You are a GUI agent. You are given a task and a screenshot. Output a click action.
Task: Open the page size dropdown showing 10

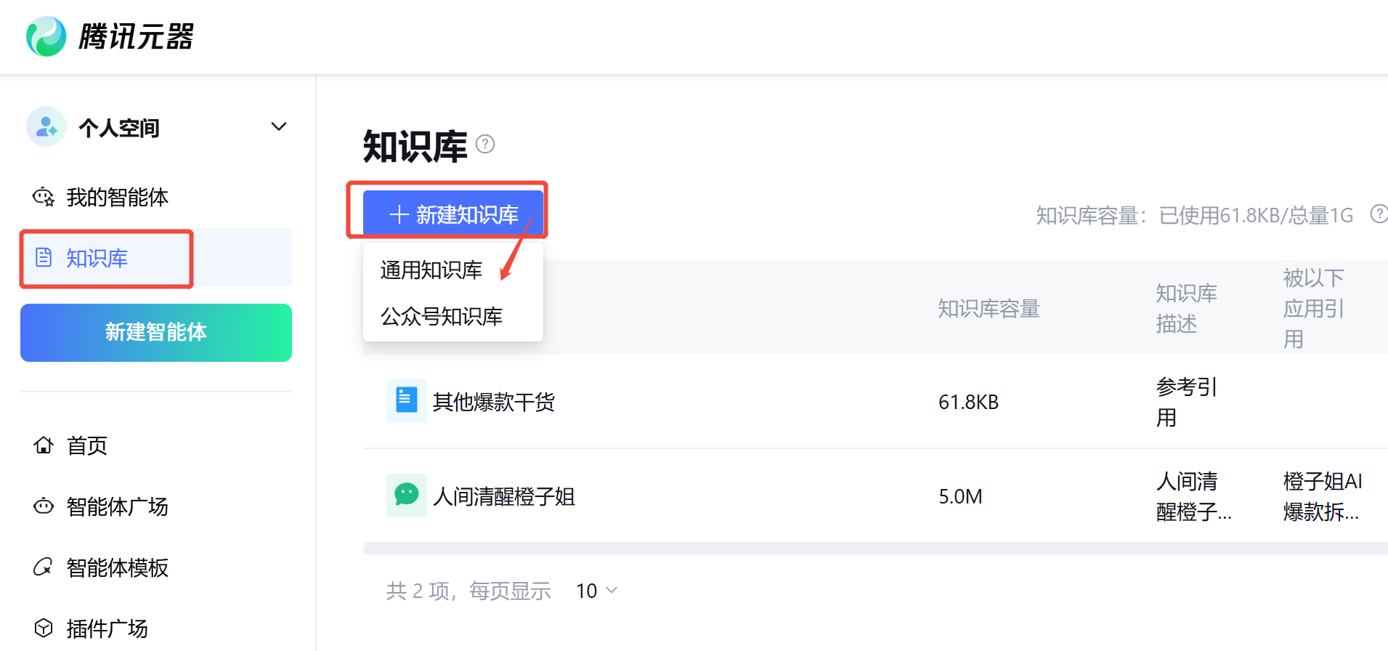pos(596,591)
